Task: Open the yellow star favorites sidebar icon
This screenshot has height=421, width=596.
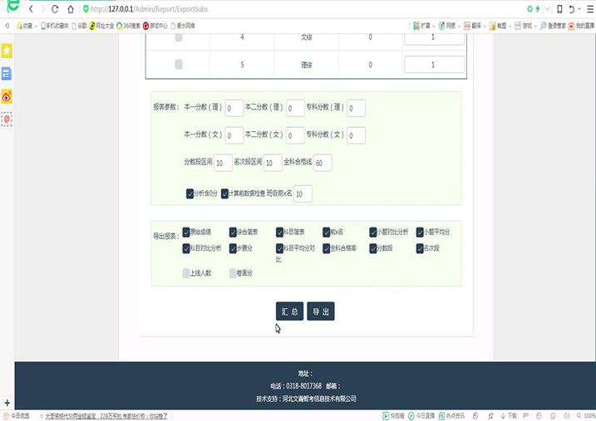Action: (7, 51)
